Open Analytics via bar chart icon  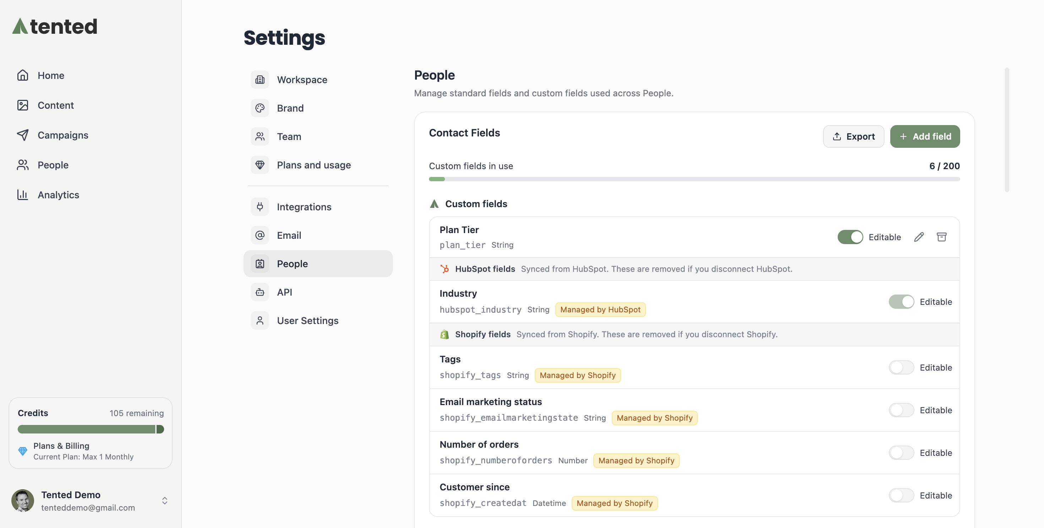click(23, 195)
